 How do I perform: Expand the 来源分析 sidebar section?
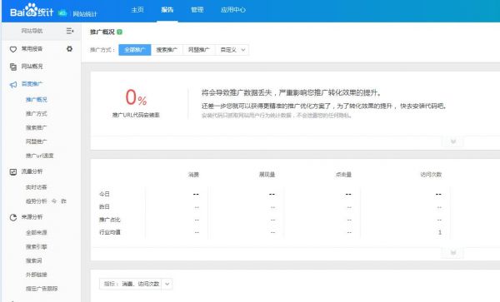click(x=32, y=216)
